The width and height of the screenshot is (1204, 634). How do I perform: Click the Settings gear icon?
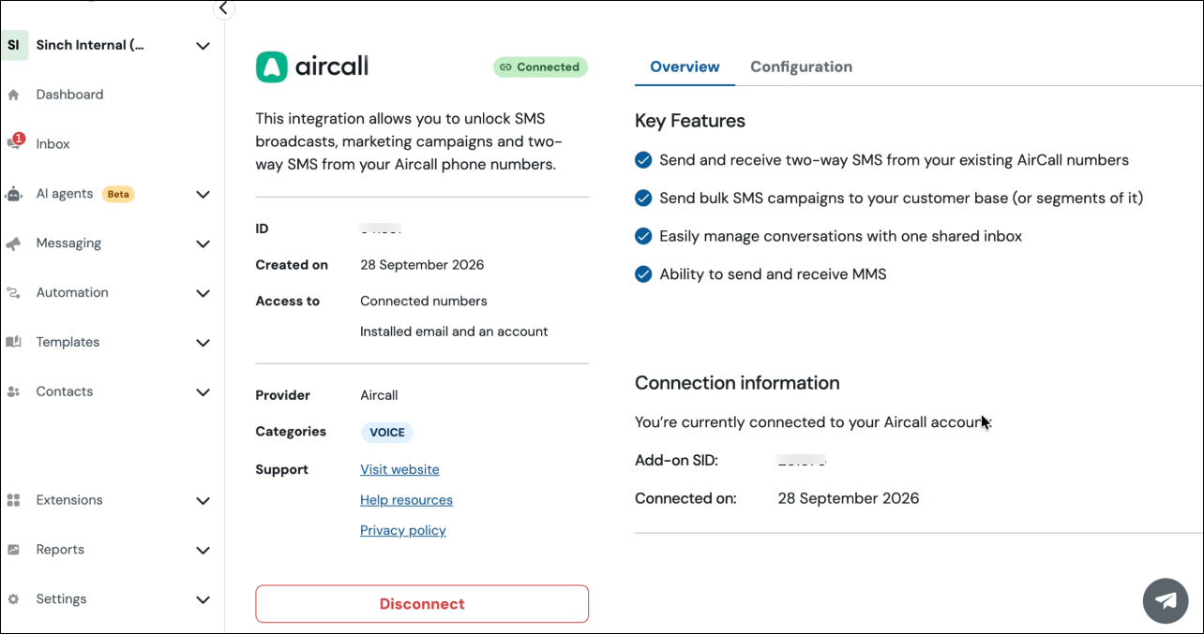(13, 599)
